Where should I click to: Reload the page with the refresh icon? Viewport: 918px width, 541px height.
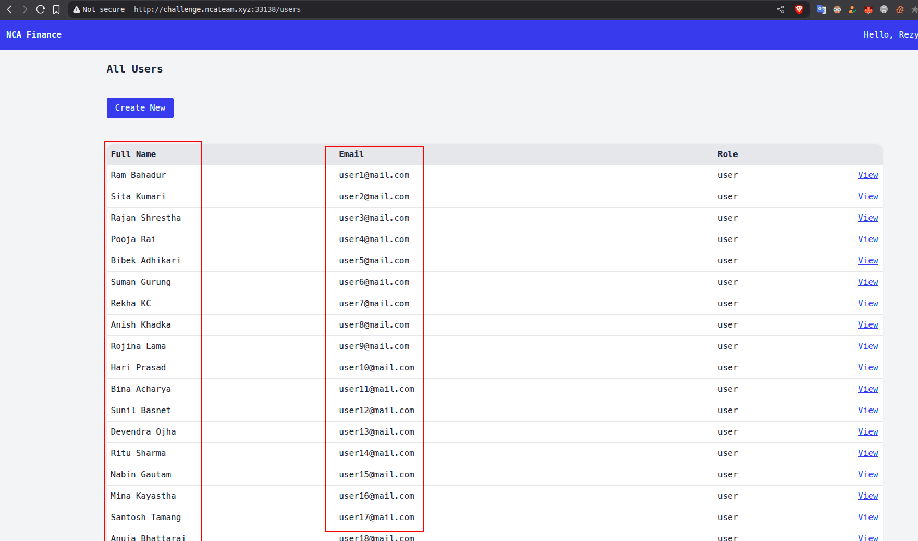coord(40,9)
